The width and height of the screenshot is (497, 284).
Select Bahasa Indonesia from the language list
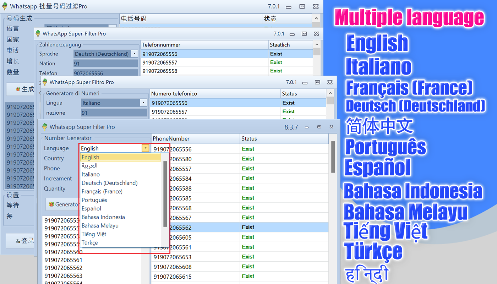coord(103,217)
